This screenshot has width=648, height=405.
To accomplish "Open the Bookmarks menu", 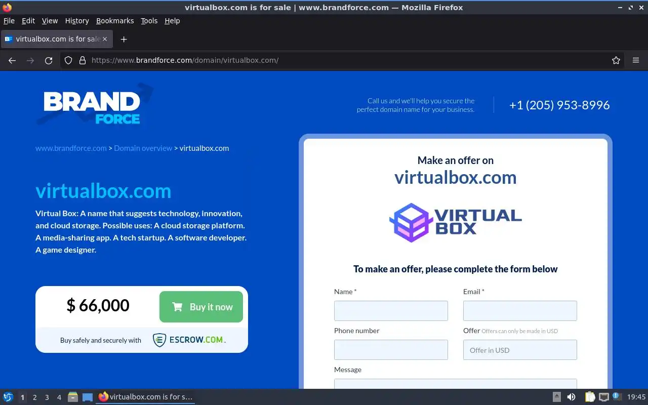I will pyautogui.click(x=115, y=21).
